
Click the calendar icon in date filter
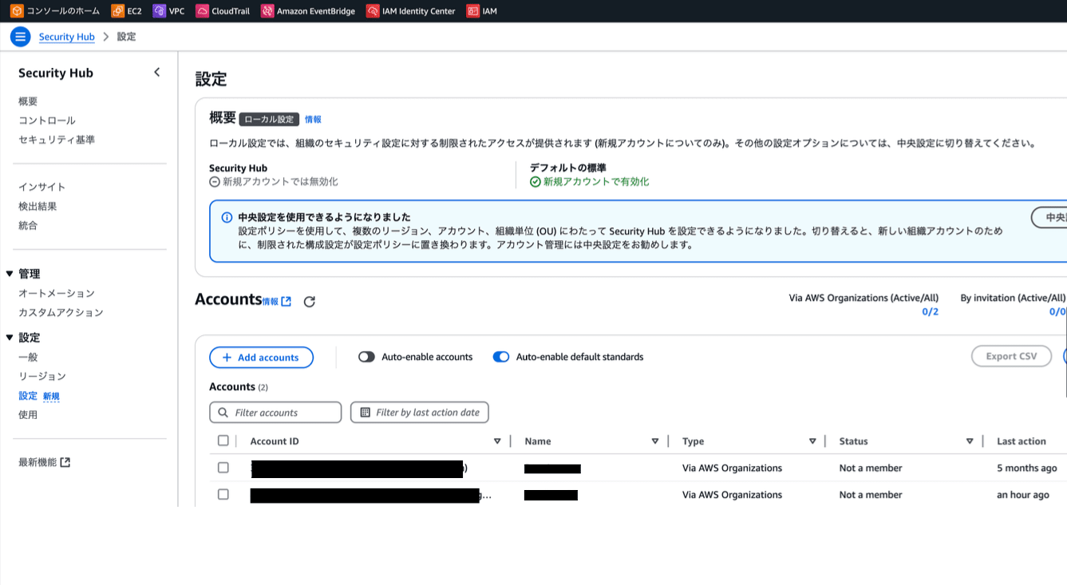[x=366, y=413]
